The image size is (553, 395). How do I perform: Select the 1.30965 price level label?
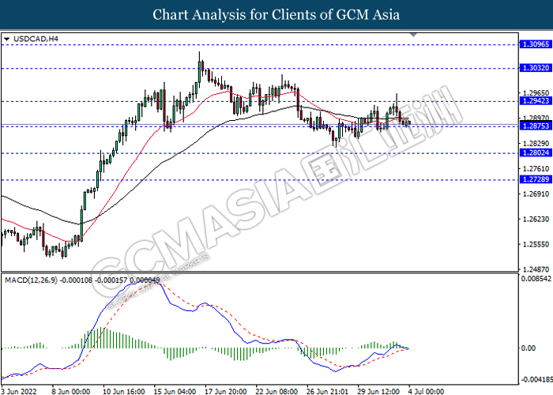click(536, 44)
